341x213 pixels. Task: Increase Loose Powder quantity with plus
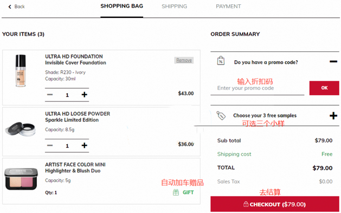pyautogui.click(x=85, y=145)
